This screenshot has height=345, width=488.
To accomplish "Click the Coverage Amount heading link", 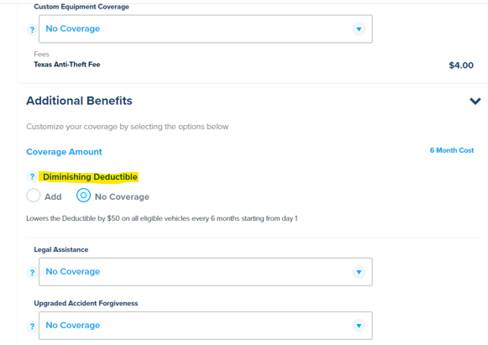I will (x=64, y=152).
